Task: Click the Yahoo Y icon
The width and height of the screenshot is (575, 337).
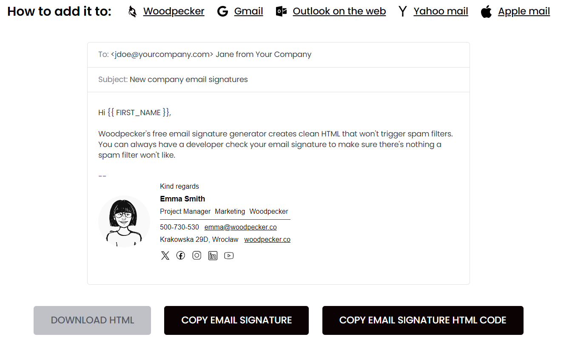Action: click(402, 11)
